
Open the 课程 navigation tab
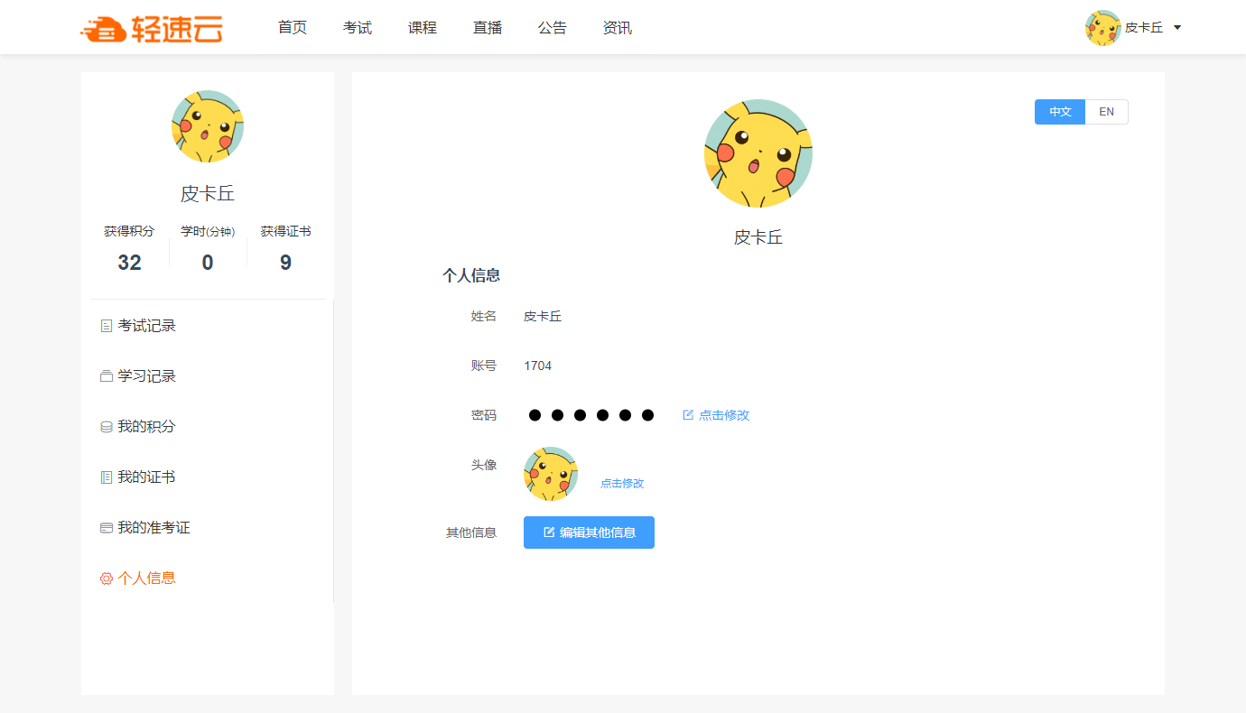(423, 28)
